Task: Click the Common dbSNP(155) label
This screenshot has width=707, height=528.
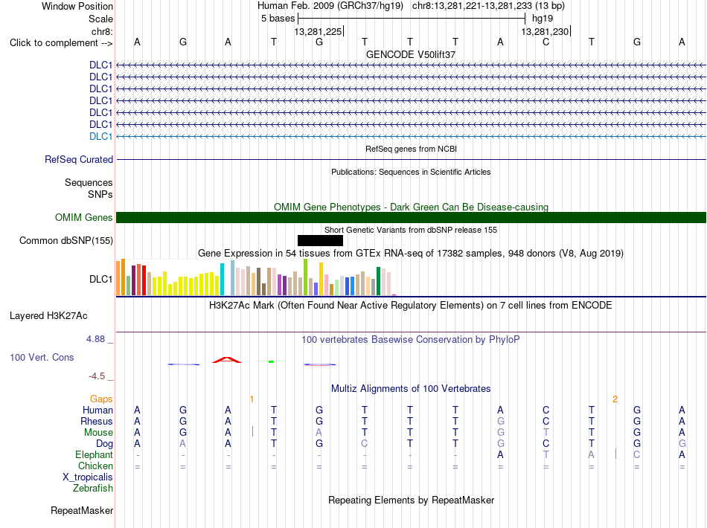Action: click(x=65, y=240)
